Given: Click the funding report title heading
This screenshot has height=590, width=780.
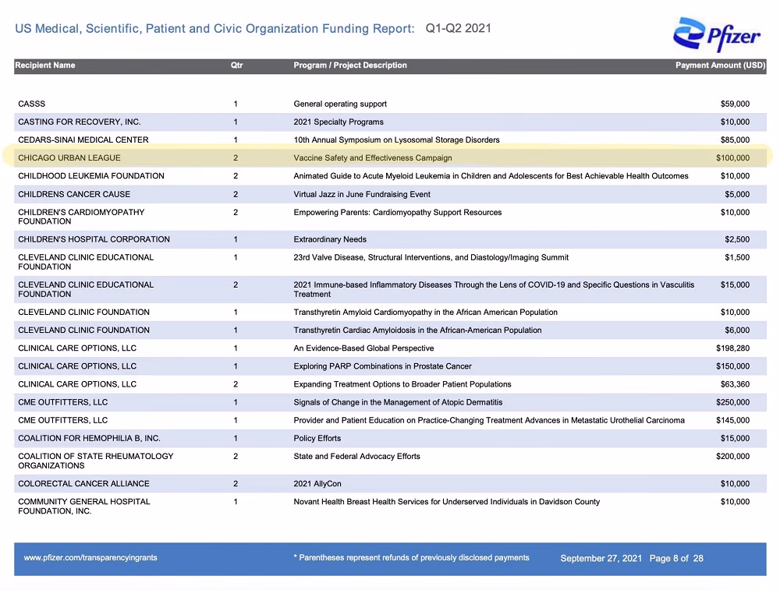Looking at the screenshot, I should coord(214,29).
